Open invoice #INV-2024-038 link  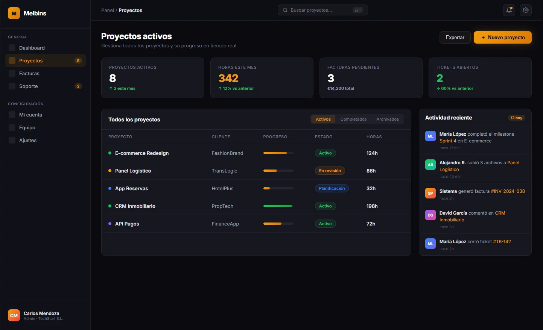pyautogui.click(x=508, y=191)
